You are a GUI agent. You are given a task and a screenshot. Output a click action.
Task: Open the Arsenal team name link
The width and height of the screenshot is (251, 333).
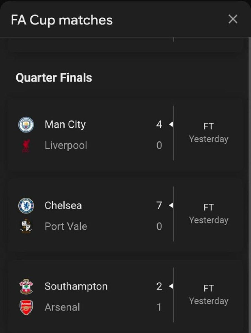click(x=62, y=307)
